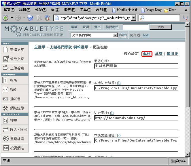
Task: Go to the Home page icon
Action: click(x=48, y=18)
